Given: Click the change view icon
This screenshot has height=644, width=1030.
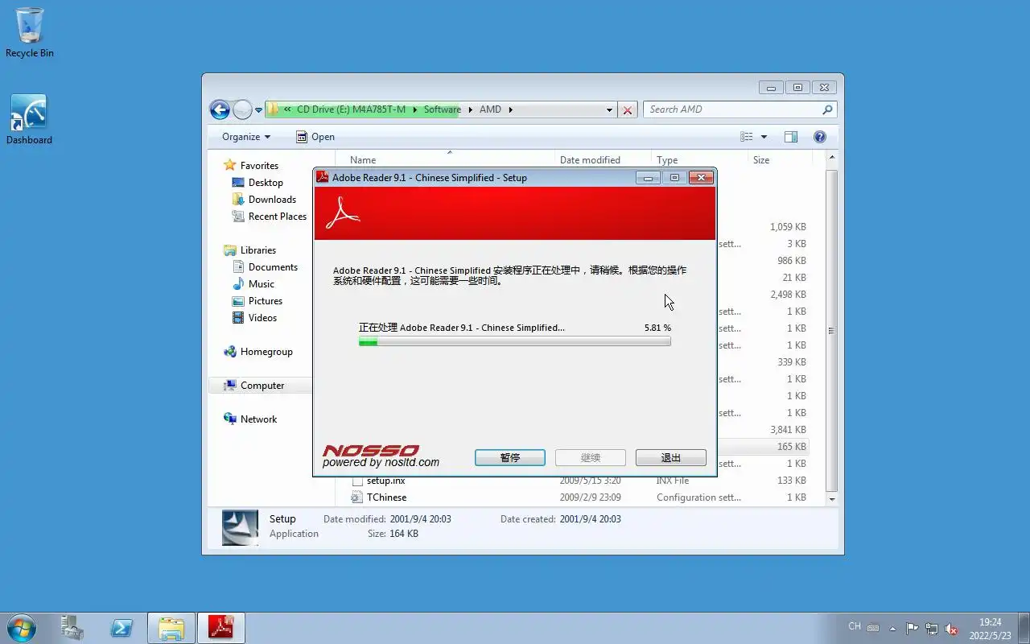Looking at the screenshot, I should point(747,137).
